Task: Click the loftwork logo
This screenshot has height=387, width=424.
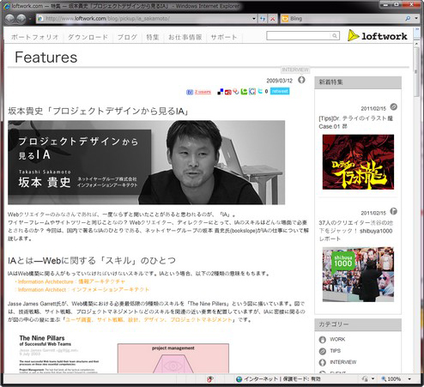Action: point(378,36)
